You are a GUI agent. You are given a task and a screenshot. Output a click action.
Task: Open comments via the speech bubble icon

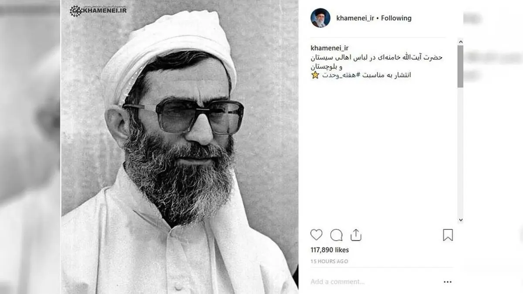point(336,235)
